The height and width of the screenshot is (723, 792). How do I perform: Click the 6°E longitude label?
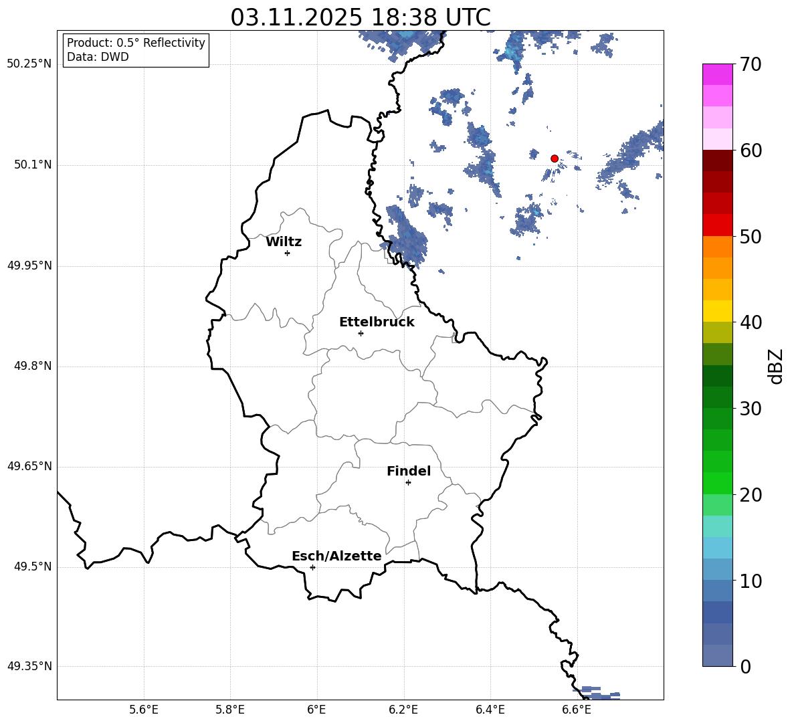(316, 710)
